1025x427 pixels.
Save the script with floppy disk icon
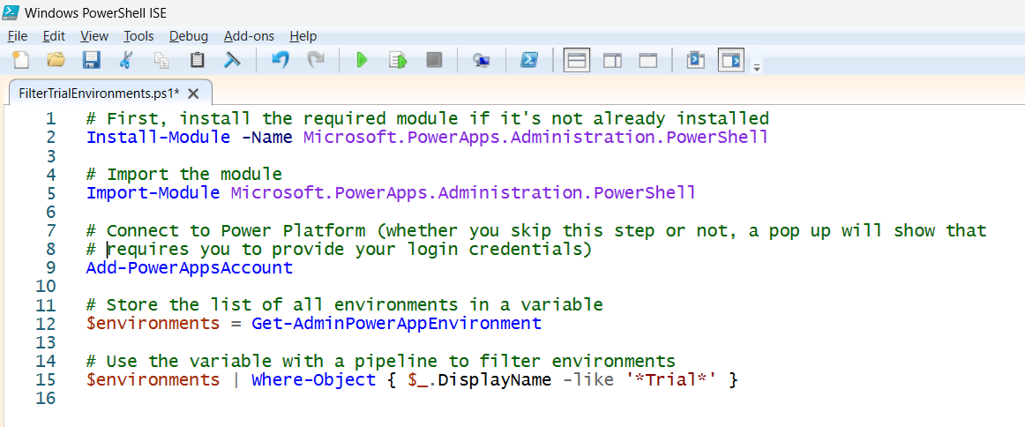91,60
